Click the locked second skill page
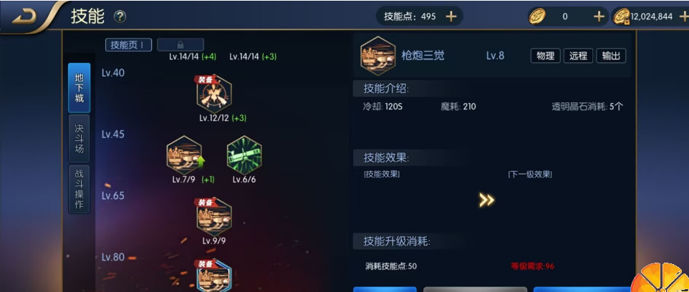 [x=180, y=45]
